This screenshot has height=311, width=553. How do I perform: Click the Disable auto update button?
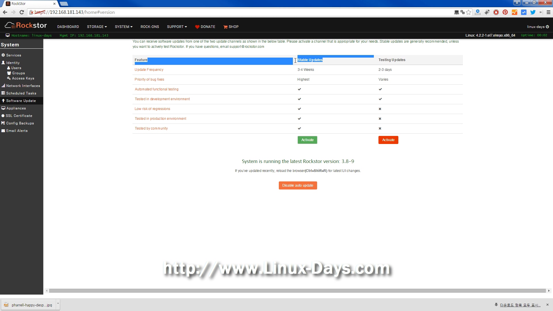(x=298, y=185)
